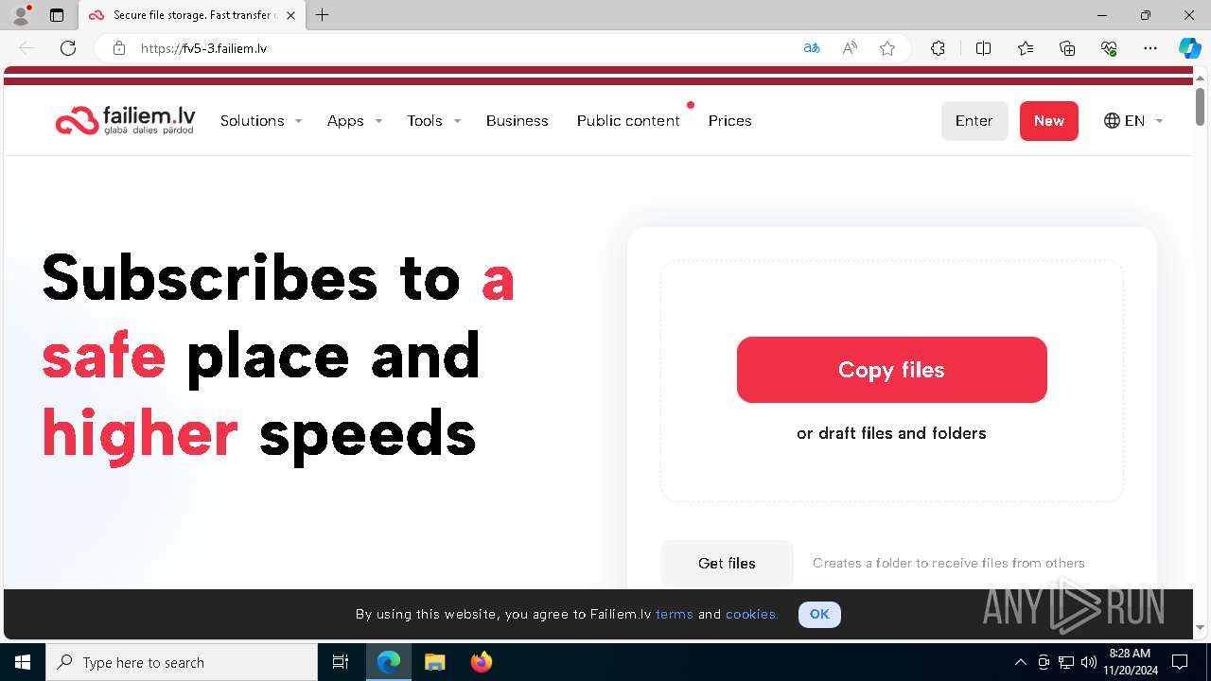1211x681 pixels.
Task: Close the Secure file storage tab
Action: (290, 15)
